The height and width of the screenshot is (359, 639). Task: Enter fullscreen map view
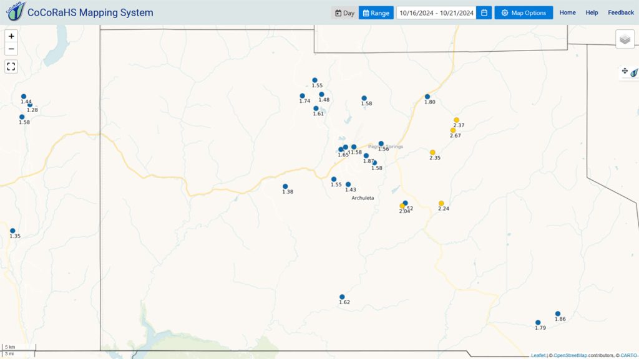tap(11, 66)
